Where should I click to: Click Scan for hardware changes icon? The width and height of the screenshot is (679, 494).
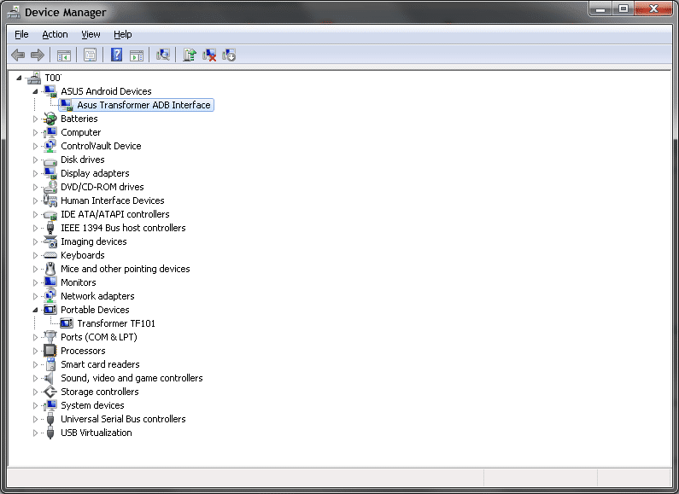[163, 55]
